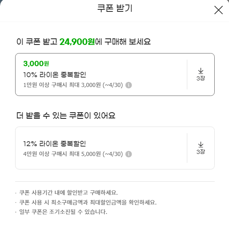Open info icon beside 최대 5,000원 condition
The image size is (229, 227).
(128, 154)
